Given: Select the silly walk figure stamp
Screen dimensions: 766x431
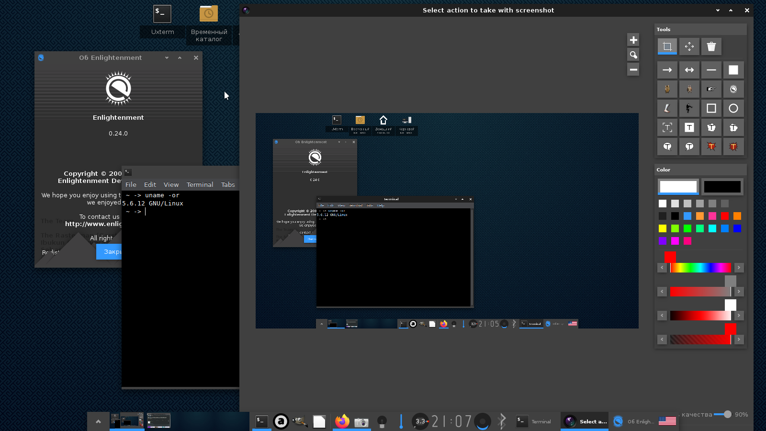Looking at the screenshot, I should click(x=689, y=108).
